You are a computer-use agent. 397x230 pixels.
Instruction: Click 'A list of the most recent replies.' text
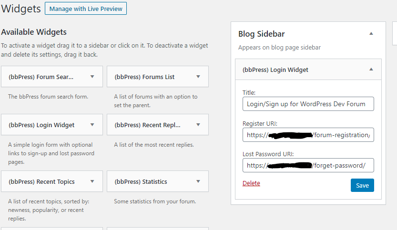(154, 144)
